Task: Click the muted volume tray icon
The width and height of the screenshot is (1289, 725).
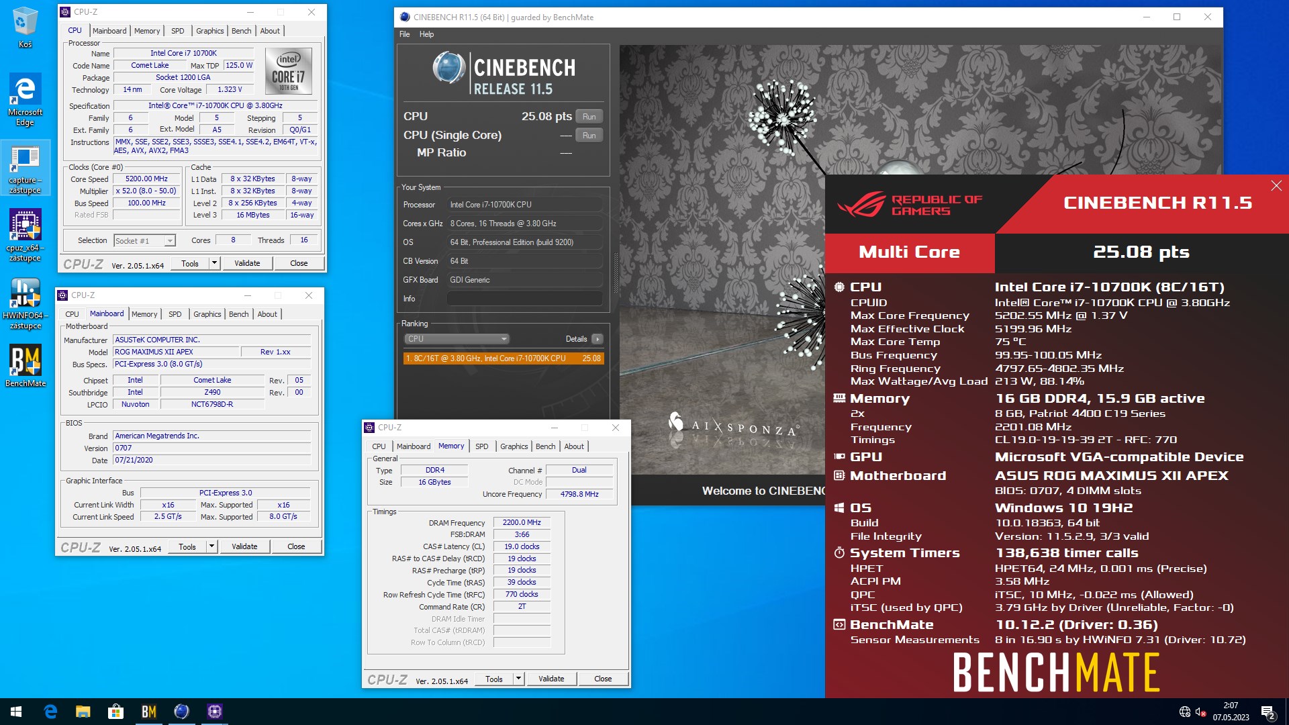Action: (1201, 712)
